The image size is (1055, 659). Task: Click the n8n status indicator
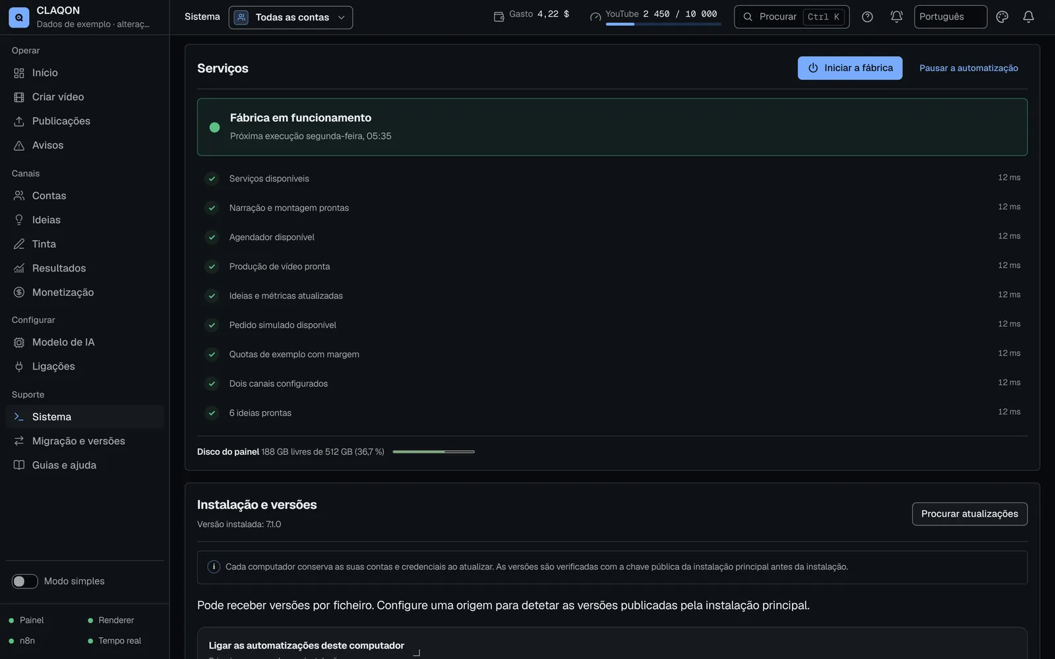click(22, 641)
